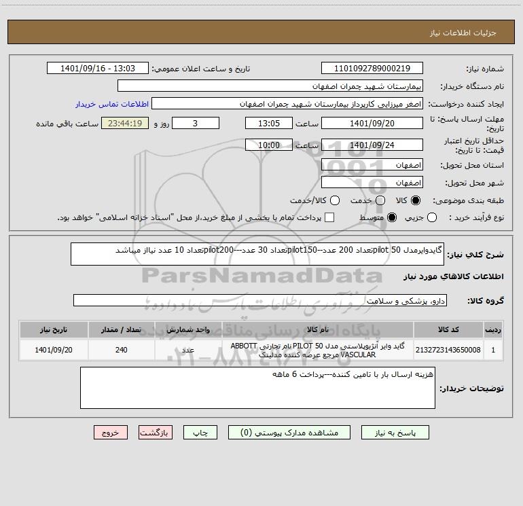Click the چاپ print button
523x506 pixels.
click(200, 433)
